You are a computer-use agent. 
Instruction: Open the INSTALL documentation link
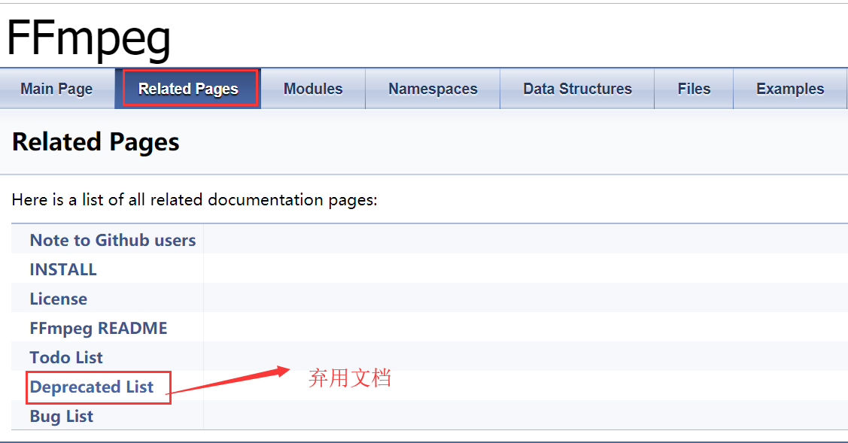[63, 269]
